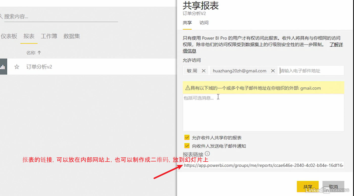Open the 订单分析v2 report in list
Screen dimensions: 354x196
click(39, 67)
